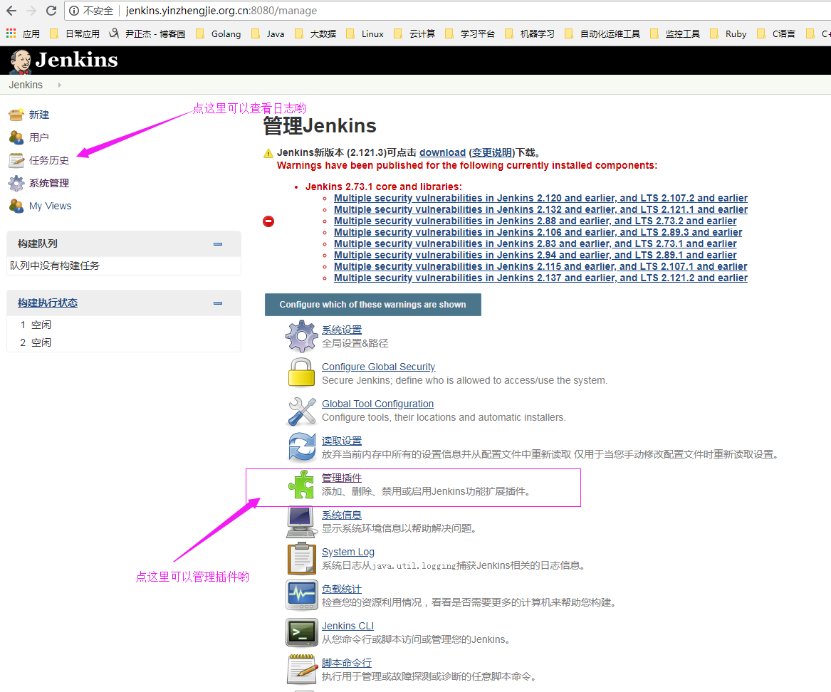Screen dimensions: 831x692
Task: Click the green puzzle piece plugin icon
Action: coord(301,484)
